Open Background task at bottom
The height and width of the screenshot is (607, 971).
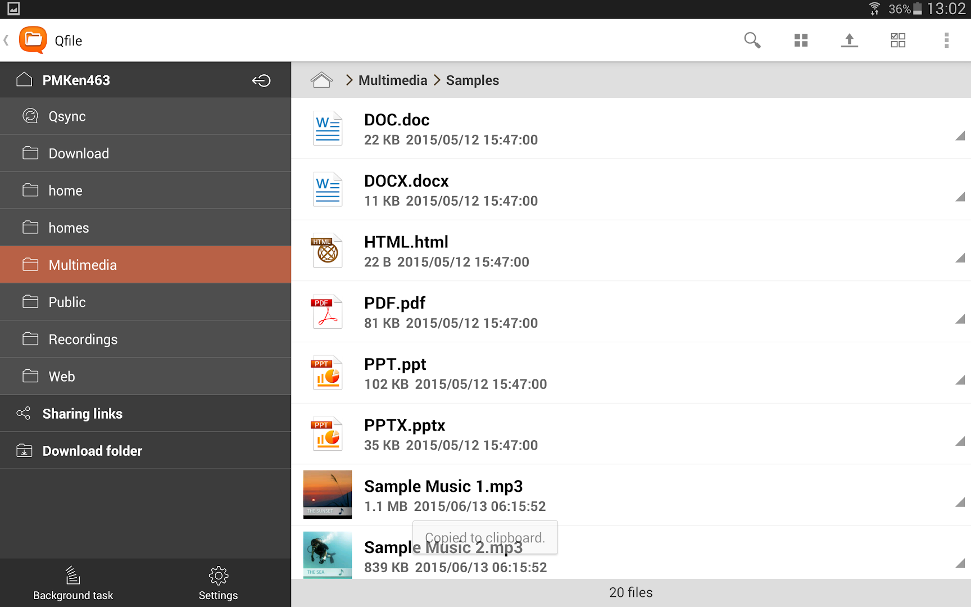click(x=73, y=583)
